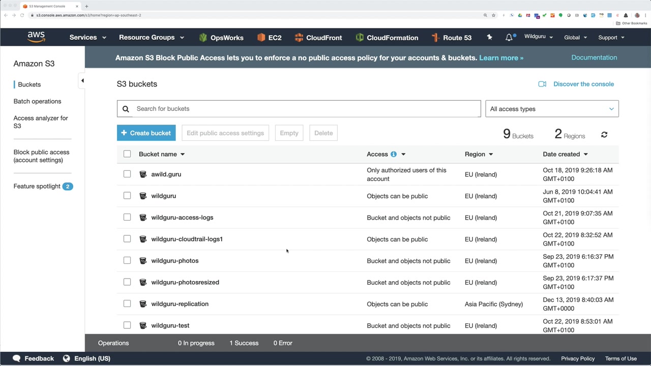Click the Feedback speech bubble icon
The image size is (651, 366).
[x=17, y=358]
